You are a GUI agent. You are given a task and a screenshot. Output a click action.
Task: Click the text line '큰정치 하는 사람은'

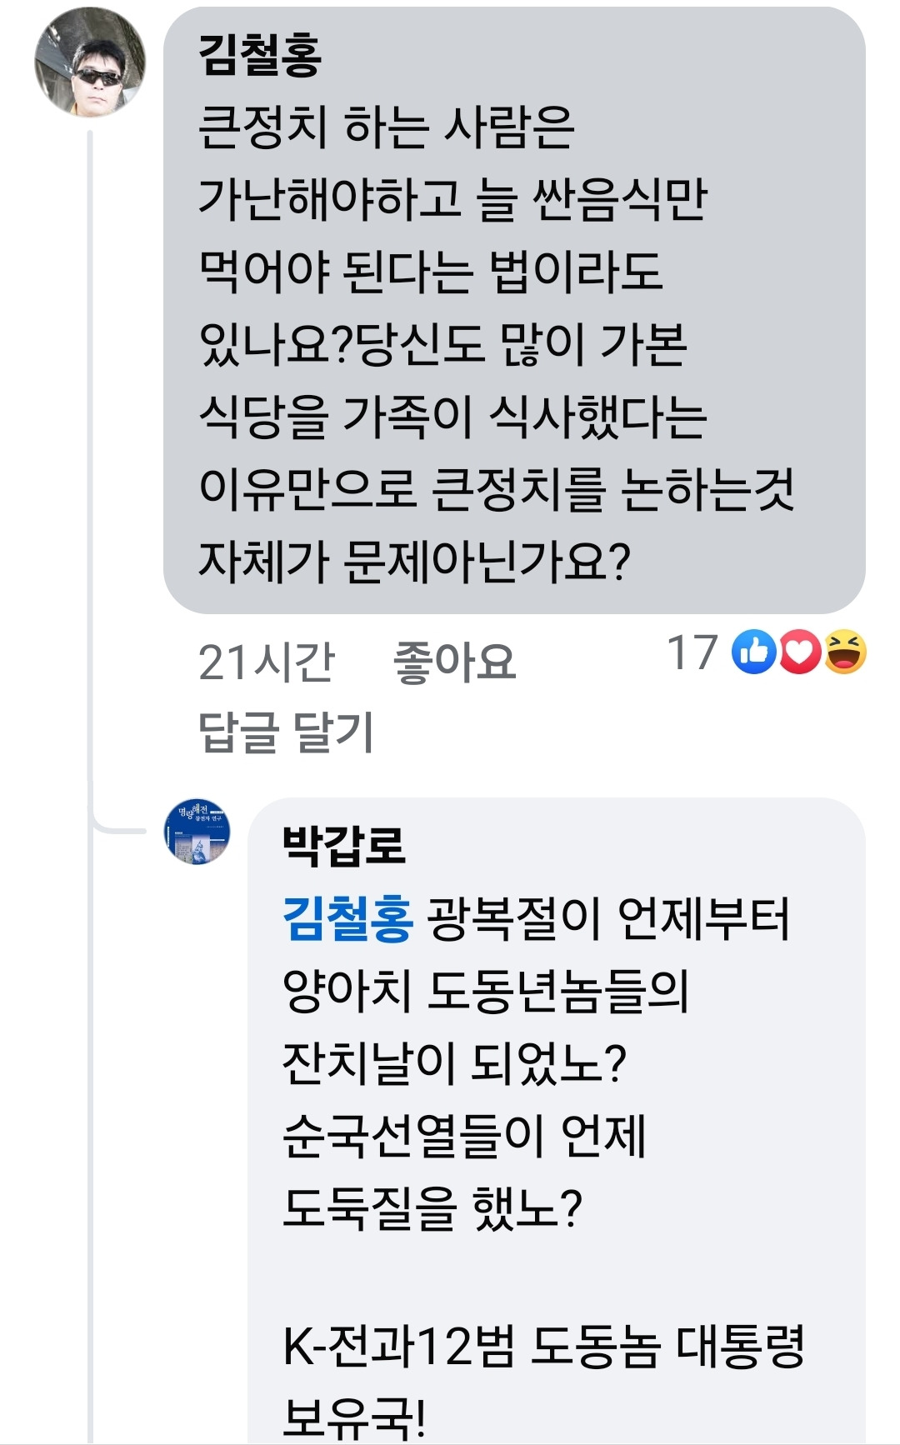click(x=386, y=128)
